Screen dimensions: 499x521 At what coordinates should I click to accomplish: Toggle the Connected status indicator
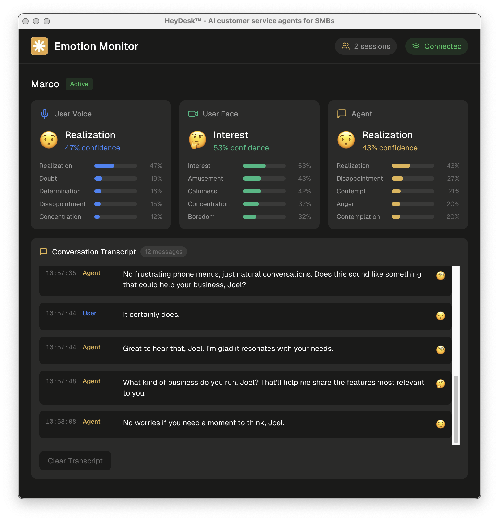pos(436,46)
